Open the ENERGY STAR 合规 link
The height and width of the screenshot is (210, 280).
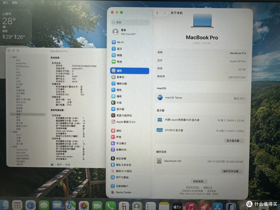(x=192, y=191)
